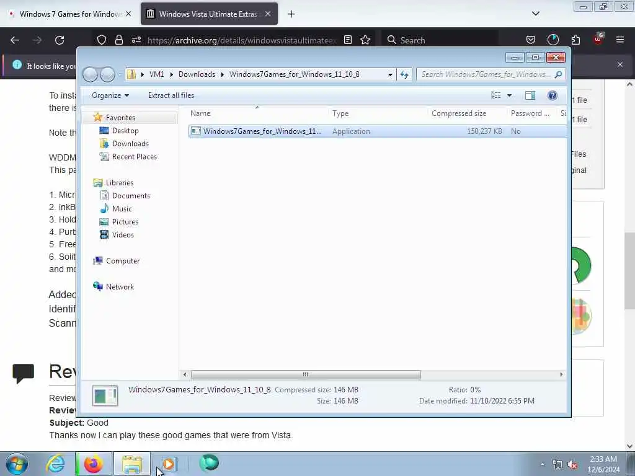Click Save to Pocket icon in Firefox
The height and width of the screenshot is (476, 635).
click(x=531, y=40)
